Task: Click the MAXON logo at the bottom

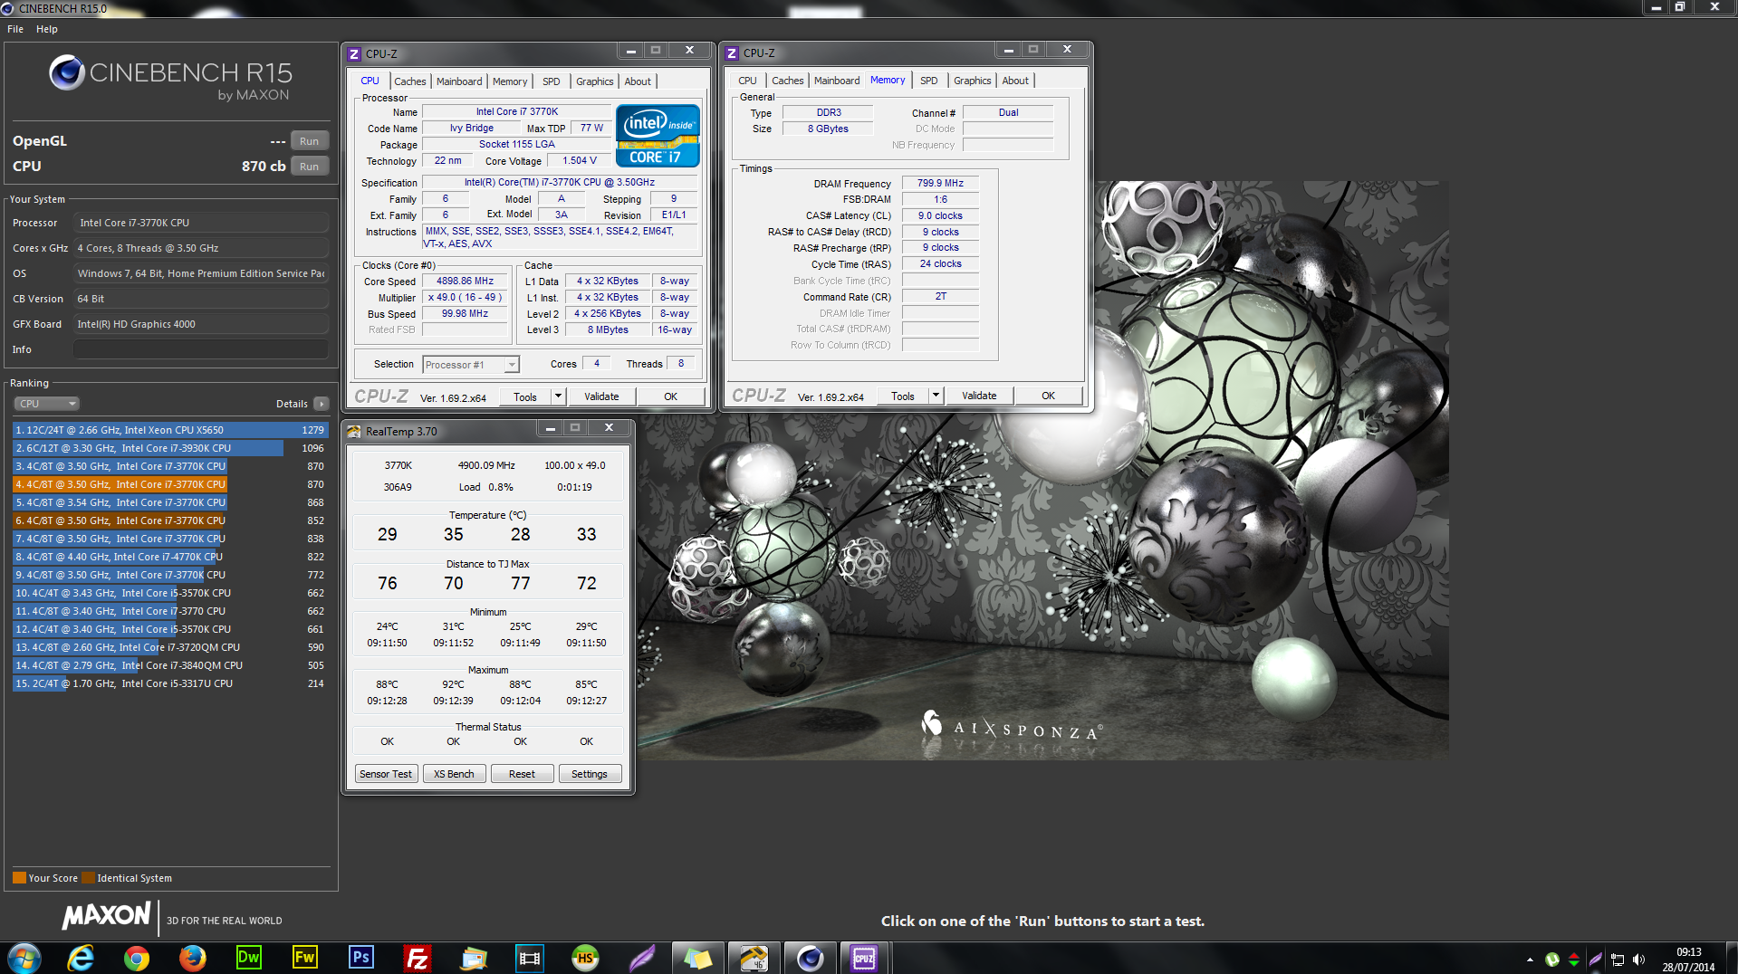Action: (106, 916)
